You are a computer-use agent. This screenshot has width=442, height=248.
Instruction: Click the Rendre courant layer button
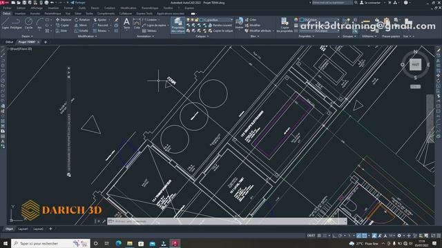click(220, 25)
